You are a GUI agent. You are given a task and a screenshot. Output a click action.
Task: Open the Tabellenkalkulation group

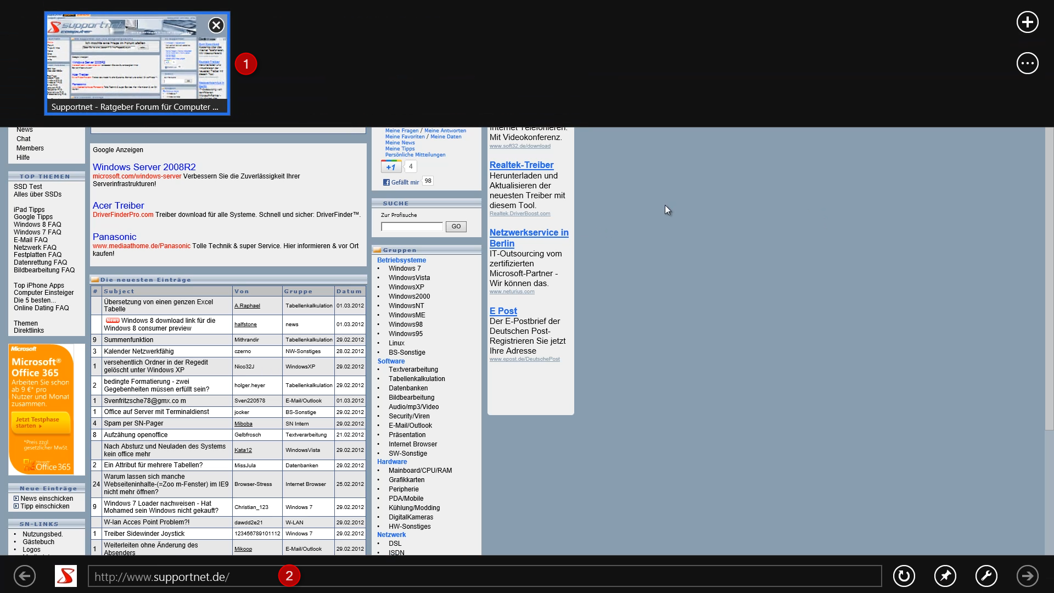pyautogui.click(x=417, y=379)
